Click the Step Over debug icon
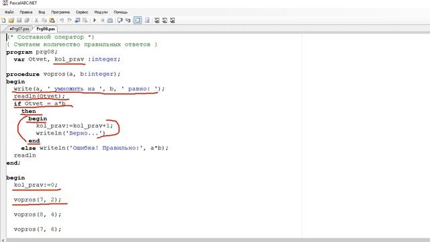This screenshot has width=430, height=242. point(120,20)
